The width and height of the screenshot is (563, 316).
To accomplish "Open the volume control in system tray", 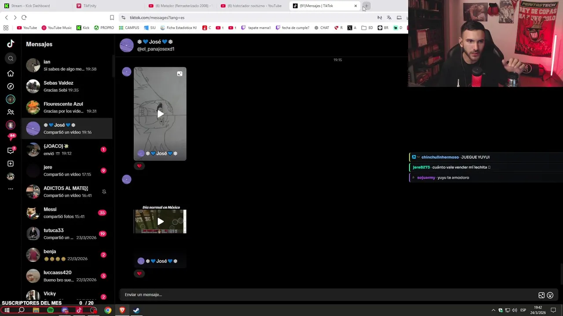I will [514, 310].
